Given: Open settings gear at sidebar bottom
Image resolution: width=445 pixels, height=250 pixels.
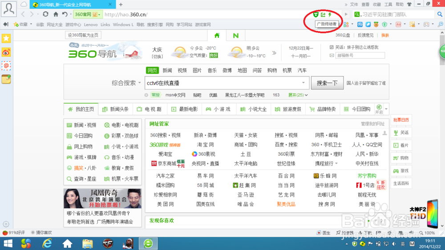Looking at the screenshot, I should [6, 224].
